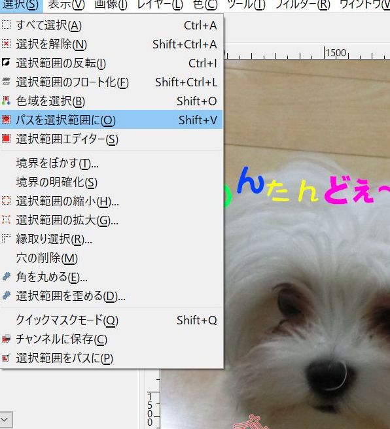Open the レイヤー(L) menu
Screen dimensions: 390x429
(x=160, y=5)
